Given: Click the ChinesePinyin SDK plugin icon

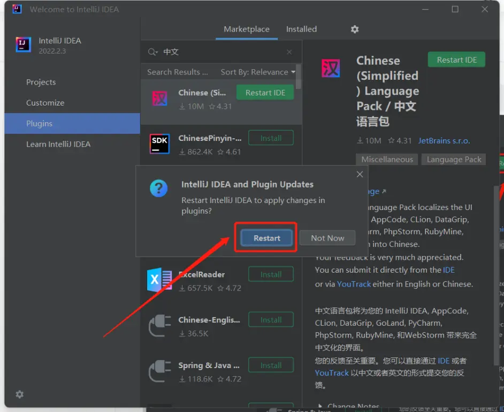Looking at the screenshot, I should pyautogui.click(x=160, y=144).
